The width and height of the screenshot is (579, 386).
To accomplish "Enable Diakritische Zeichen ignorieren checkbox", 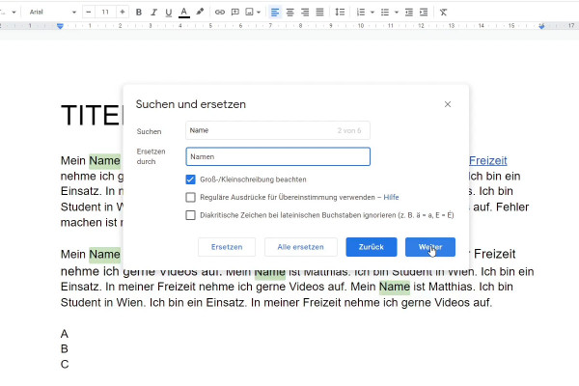I will click(190, 215).
